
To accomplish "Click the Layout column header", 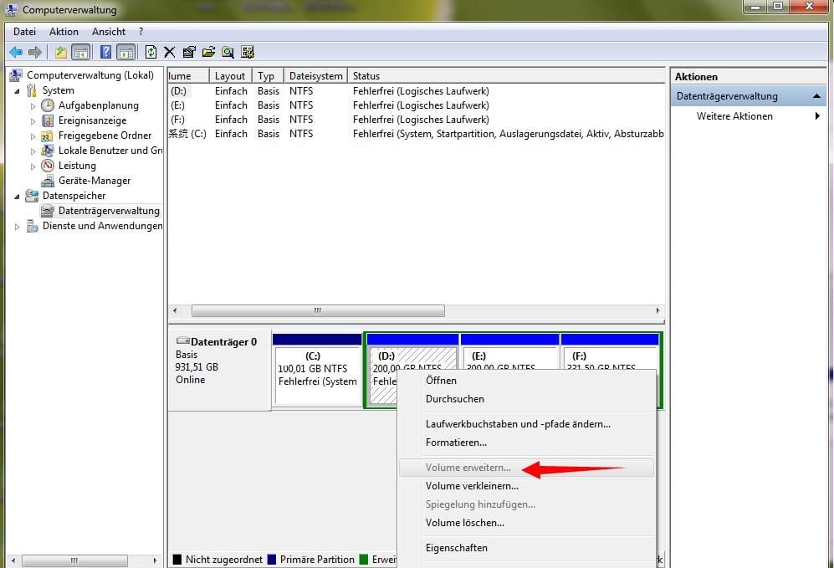I will (x=230, y=76).
